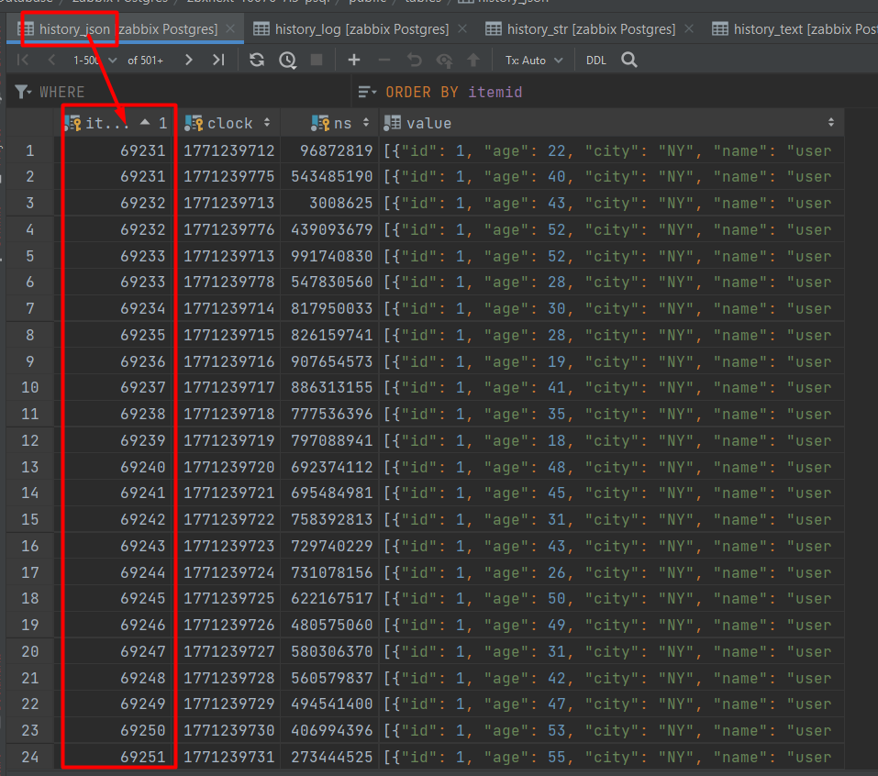Click the magnifier search icon after DDL
The width and height of the screenshot is (878, 776).
click(x=629, y=61)
